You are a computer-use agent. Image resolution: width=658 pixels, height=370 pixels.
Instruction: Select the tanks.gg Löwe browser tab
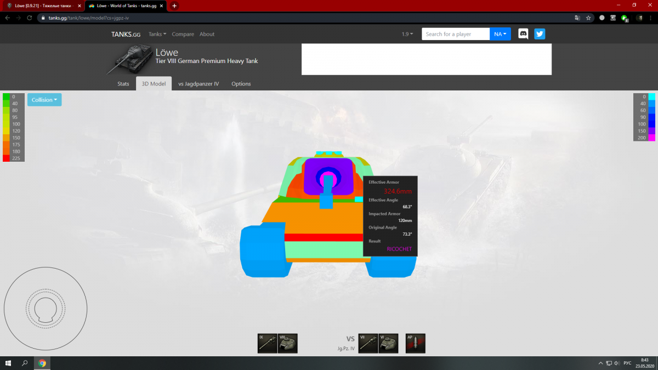click(125, 5)
